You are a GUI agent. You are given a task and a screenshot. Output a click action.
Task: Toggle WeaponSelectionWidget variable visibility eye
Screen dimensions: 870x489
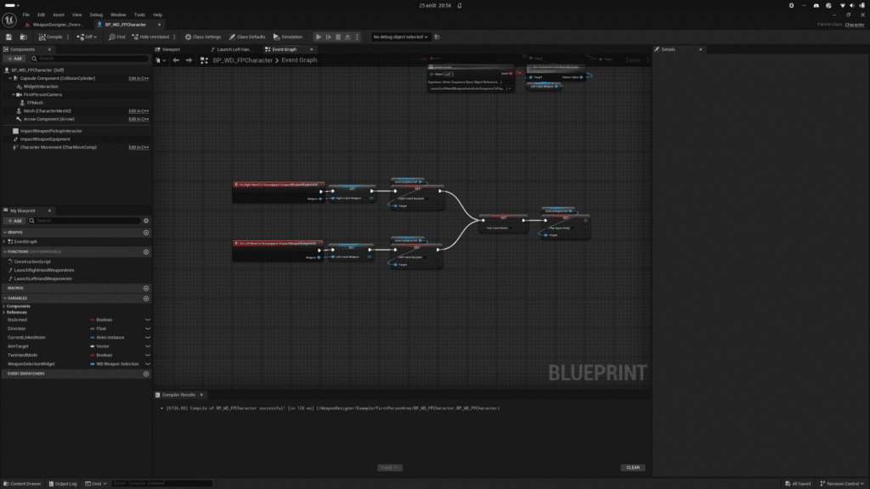pos(148,364)
